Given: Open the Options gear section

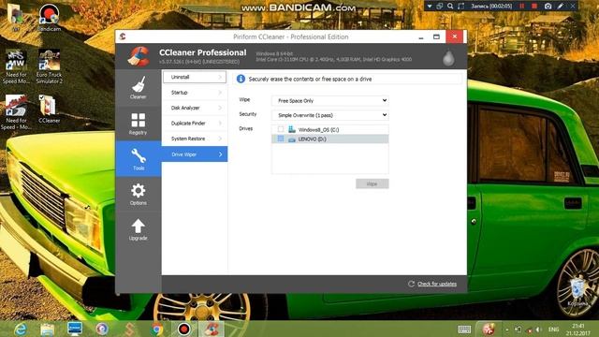Looking at the screenshot, I should coord(138,194).
